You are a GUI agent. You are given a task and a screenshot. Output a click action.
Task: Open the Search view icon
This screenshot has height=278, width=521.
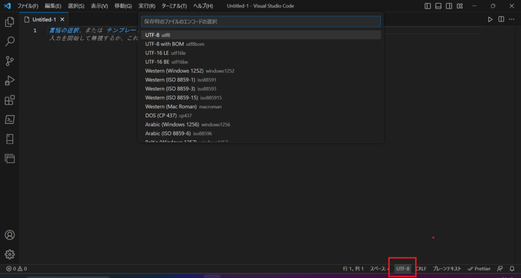10,42
